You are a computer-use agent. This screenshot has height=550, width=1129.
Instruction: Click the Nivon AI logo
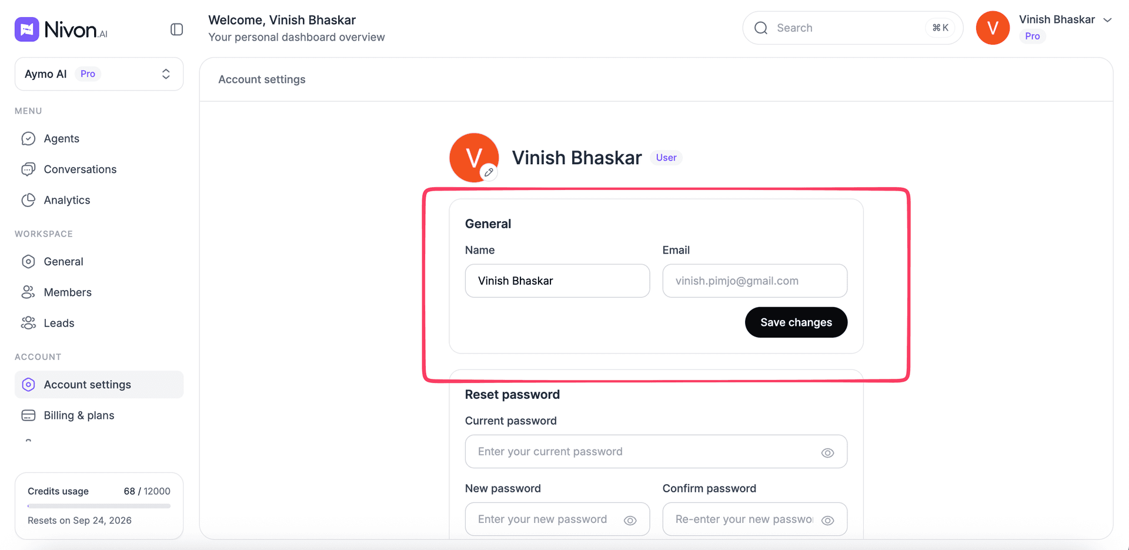pos(61,29)
